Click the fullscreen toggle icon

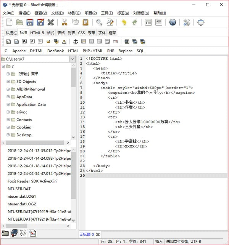pyautogui.click(x=201, y=22)
